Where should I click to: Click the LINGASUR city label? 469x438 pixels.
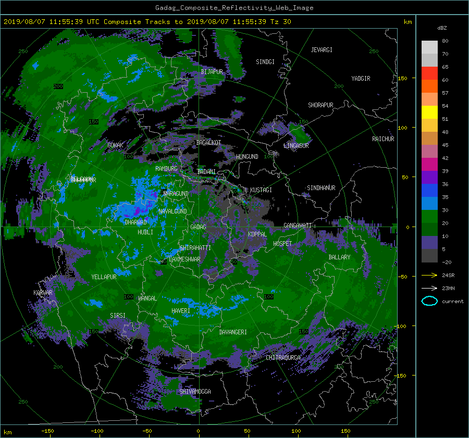296,146
